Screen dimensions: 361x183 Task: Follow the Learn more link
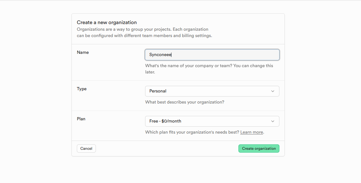tap(251, 132)
